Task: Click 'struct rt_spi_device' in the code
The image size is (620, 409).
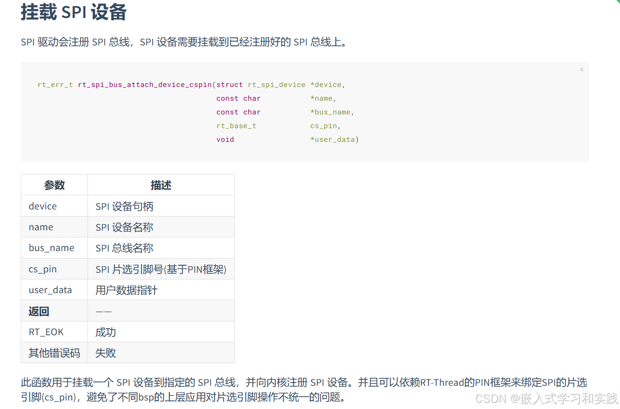Action: tap(261, 85)
